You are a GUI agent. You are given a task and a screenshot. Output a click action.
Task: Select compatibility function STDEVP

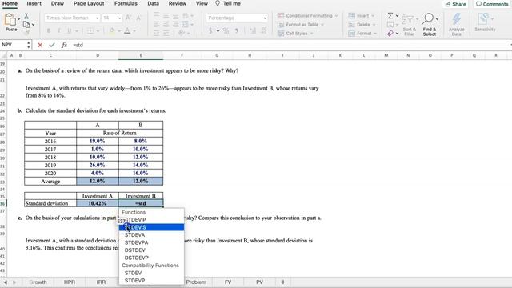[x=151, y=281]
